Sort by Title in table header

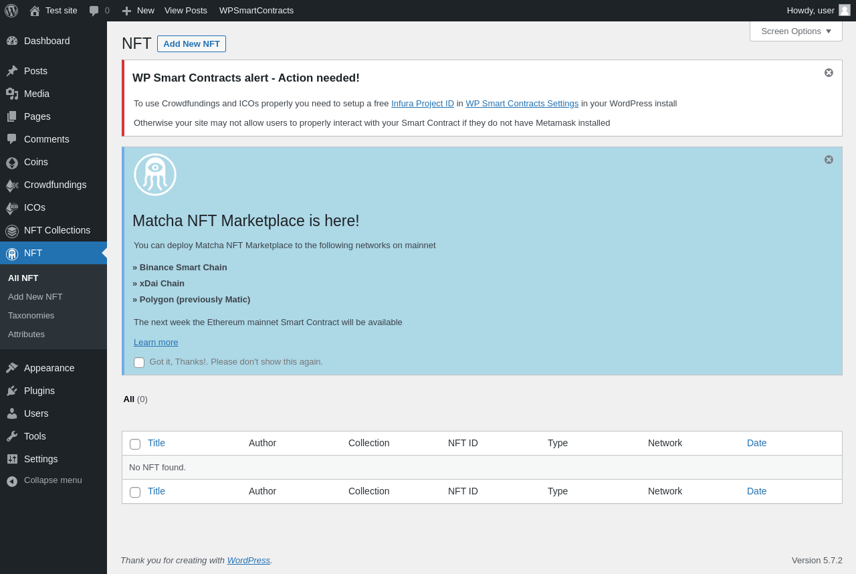point(156,443)
